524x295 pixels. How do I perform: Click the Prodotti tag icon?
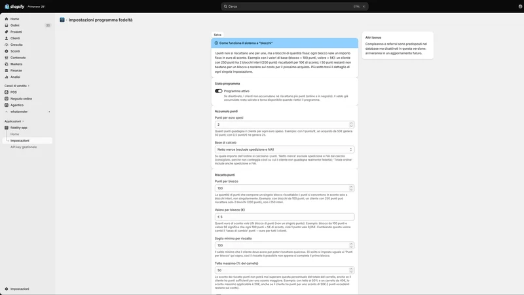(7, 31)
